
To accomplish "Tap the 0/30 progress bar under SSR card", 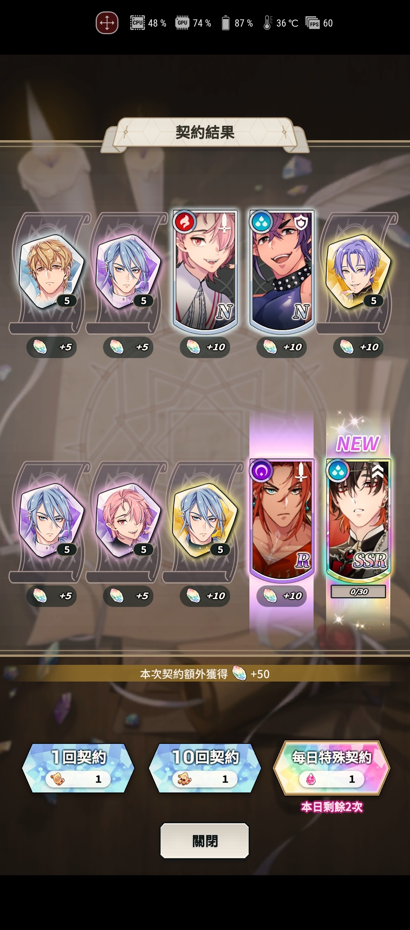I will (x=358, y=592).
